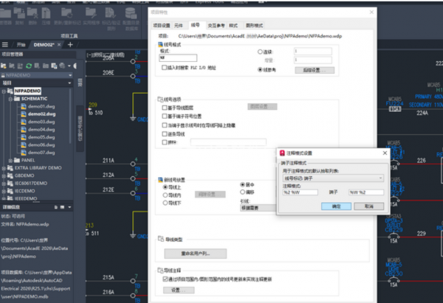Click the 后缀设置... button
443x303 pixels.
pyautogui.click(x=315, y=70)
